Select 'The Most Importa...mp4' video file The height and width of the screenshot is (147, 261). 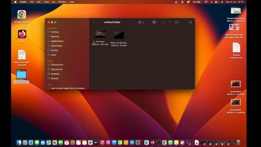100,34
